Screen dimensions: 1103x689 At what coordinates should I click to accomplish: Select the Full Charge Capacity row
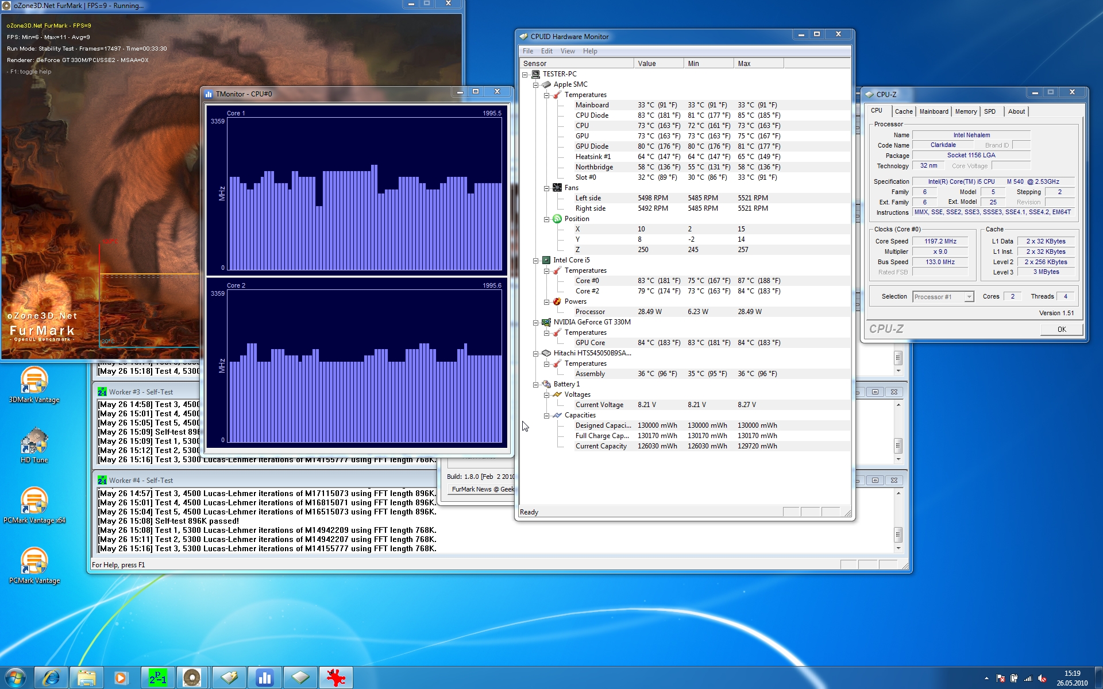tap(712, 436)
